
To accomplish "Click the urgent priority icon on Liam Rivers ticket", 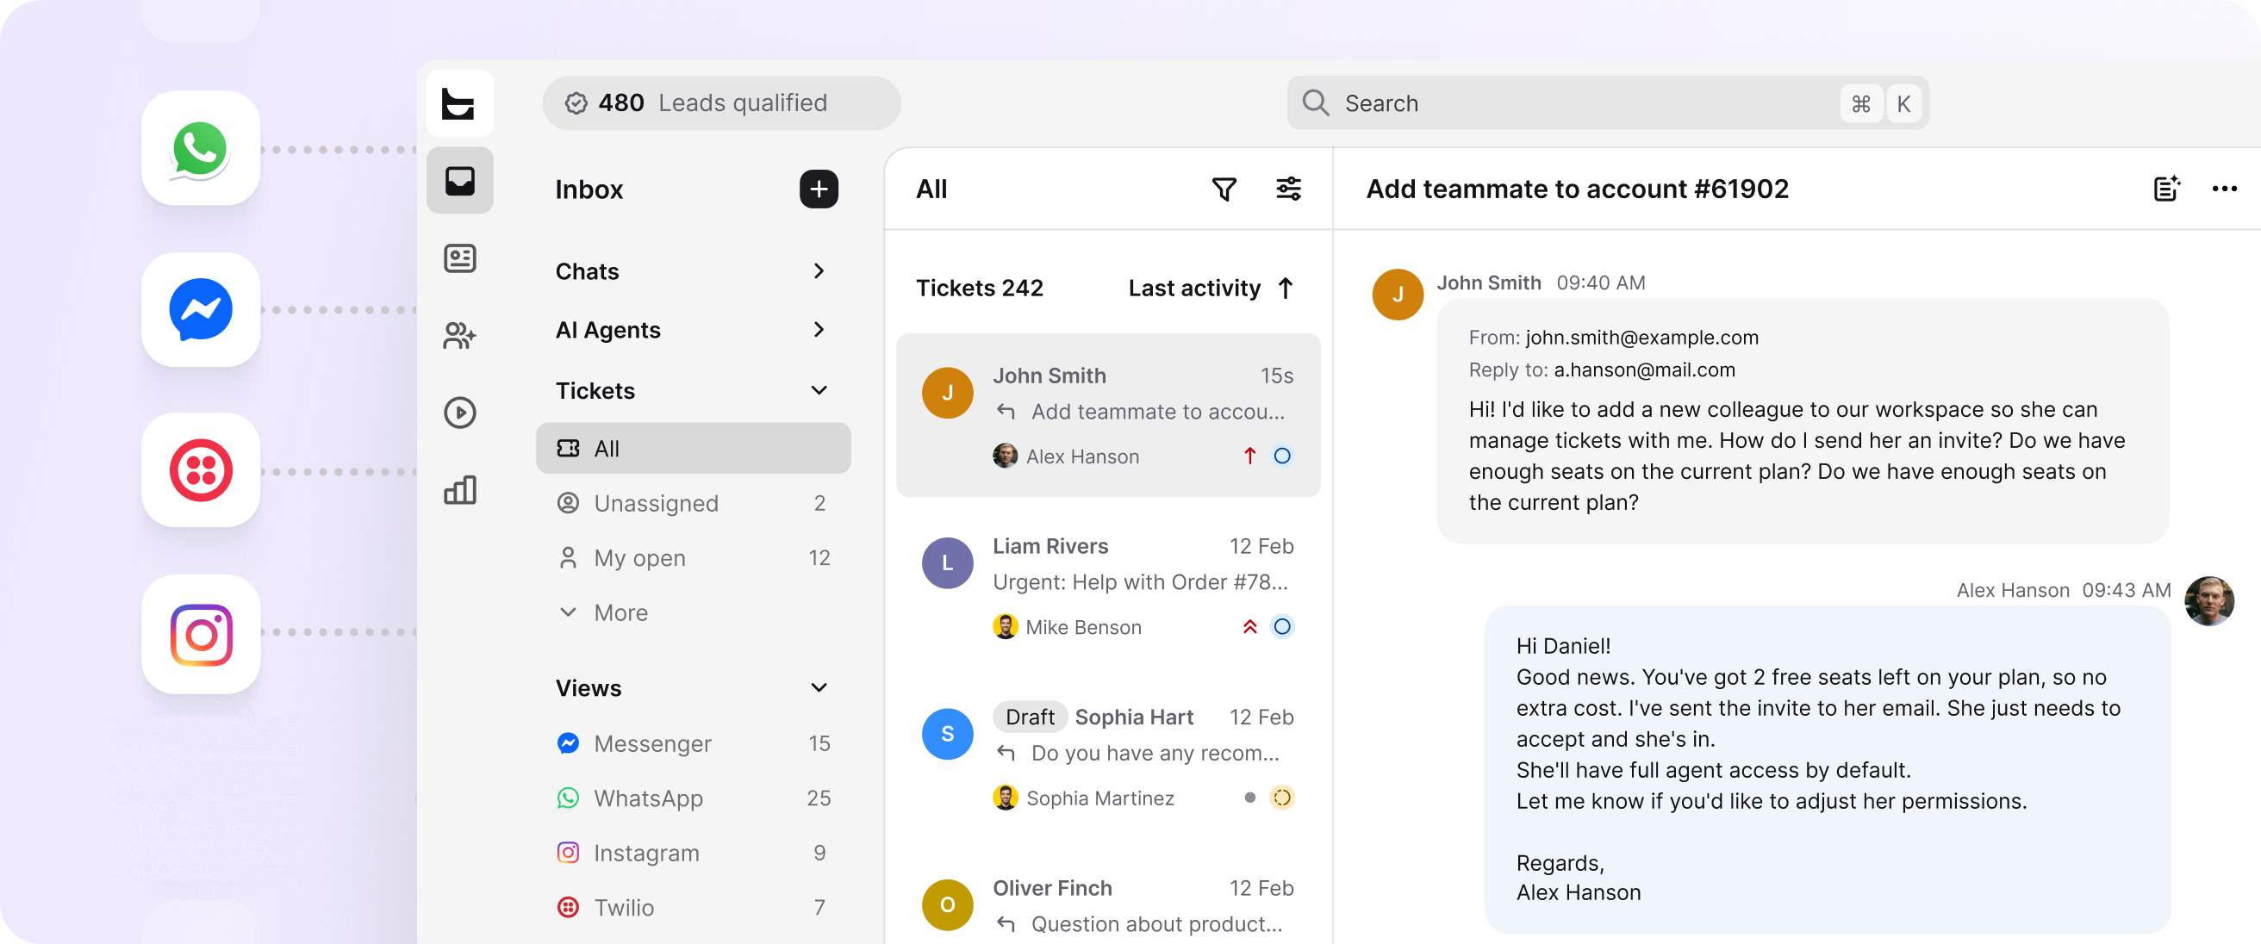I will tap(1249, 626).
